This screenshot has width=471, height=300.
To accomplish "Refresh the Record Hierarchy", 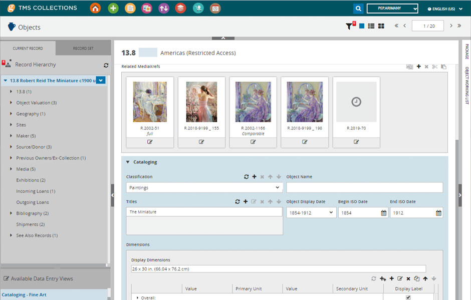I will coord(106,65).
